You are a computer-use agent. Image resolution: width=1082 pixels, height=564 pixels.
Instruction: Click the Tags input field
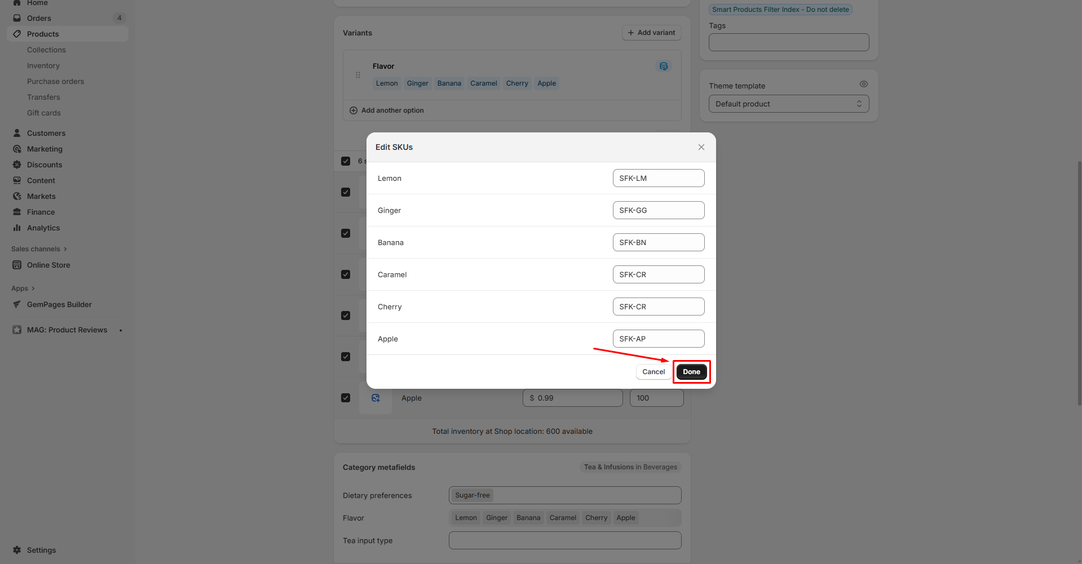click(x=789, y=42)
